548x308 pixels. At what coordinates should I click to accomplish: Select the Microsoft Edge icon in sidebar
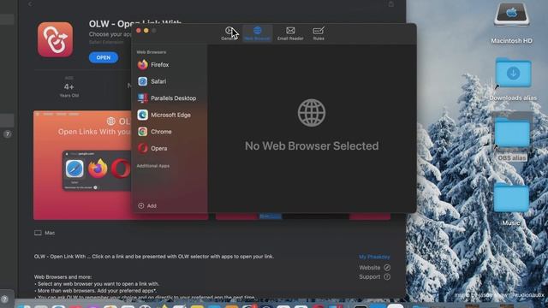coord(143,115)
